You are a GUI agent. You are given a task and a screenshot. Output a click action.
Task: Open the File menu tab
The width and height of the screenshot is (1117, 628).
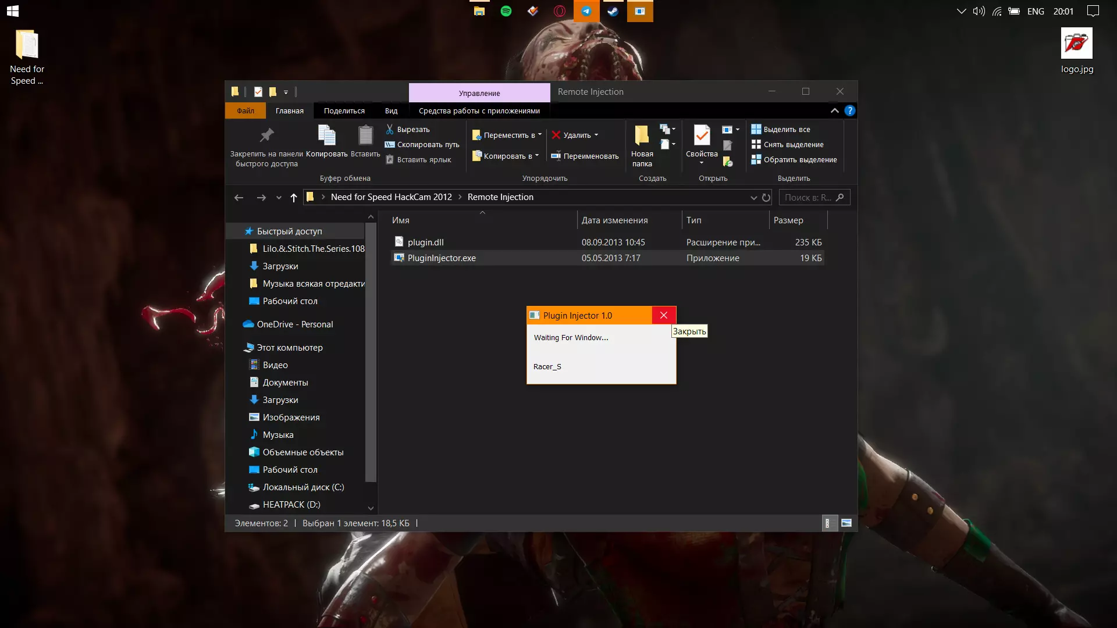(245, 110)
